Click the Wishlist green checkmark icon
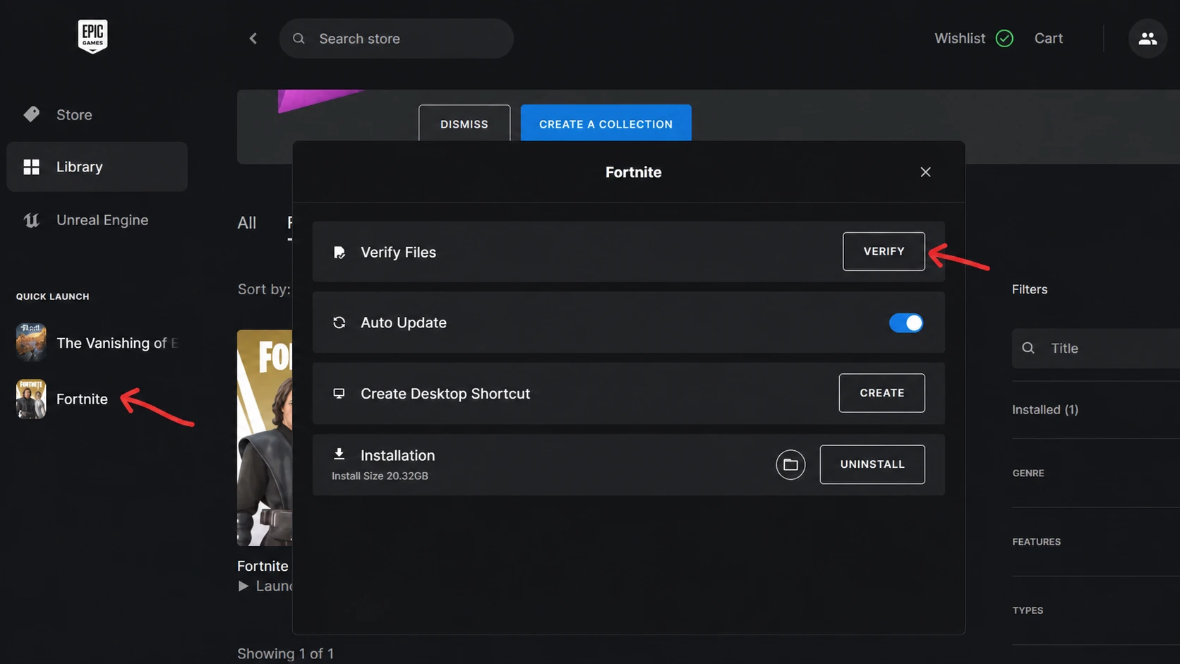1180x664 pixels. (1004, 38)
